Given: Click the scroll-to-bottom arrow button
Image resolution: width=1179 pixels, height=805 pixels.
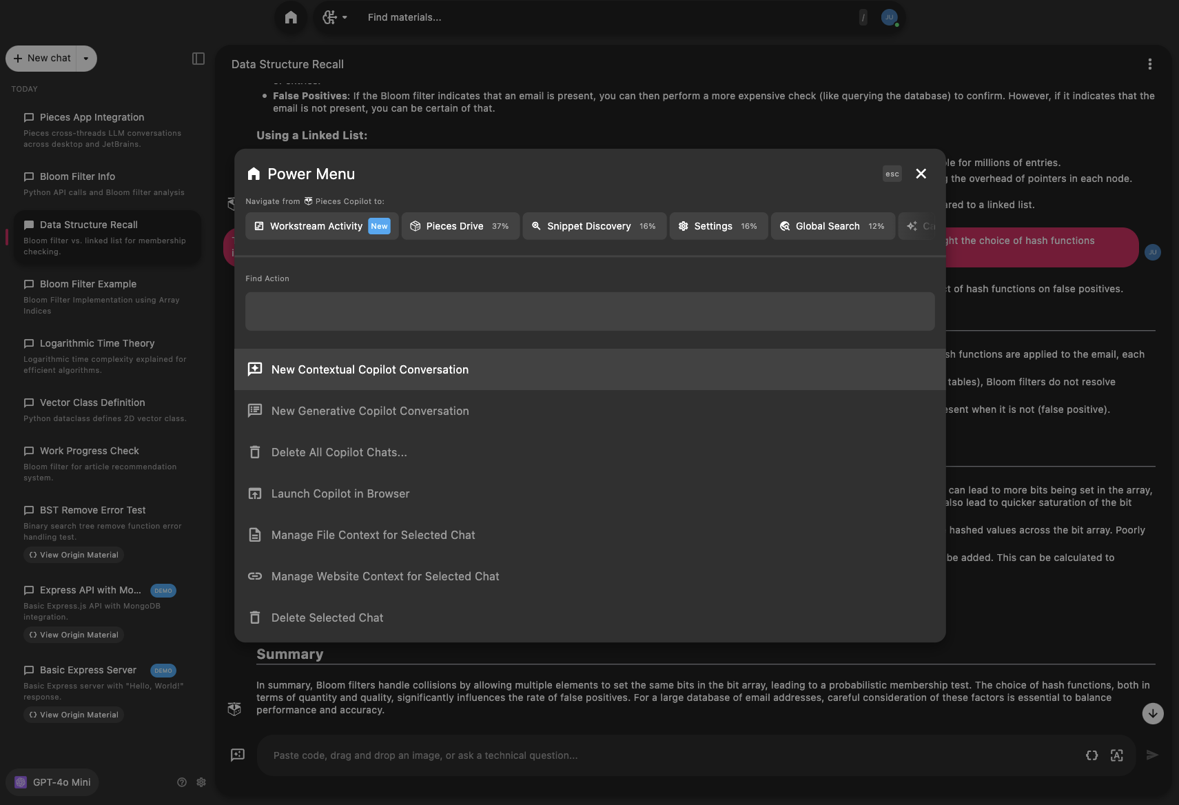Looking at the screenshot, I should (x=1152, y=713).
